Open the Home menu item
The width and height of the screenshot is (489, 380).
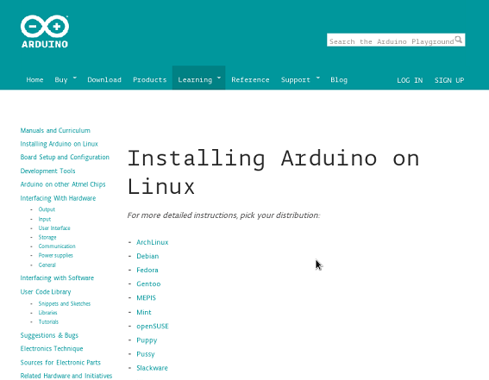tap(34, 80)
